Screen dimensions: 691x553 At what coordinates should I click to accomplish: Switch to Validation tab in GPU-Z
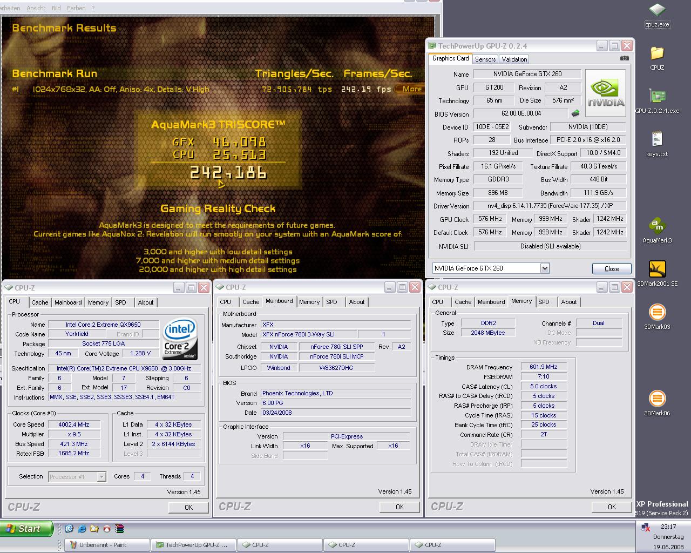(514, 59)
